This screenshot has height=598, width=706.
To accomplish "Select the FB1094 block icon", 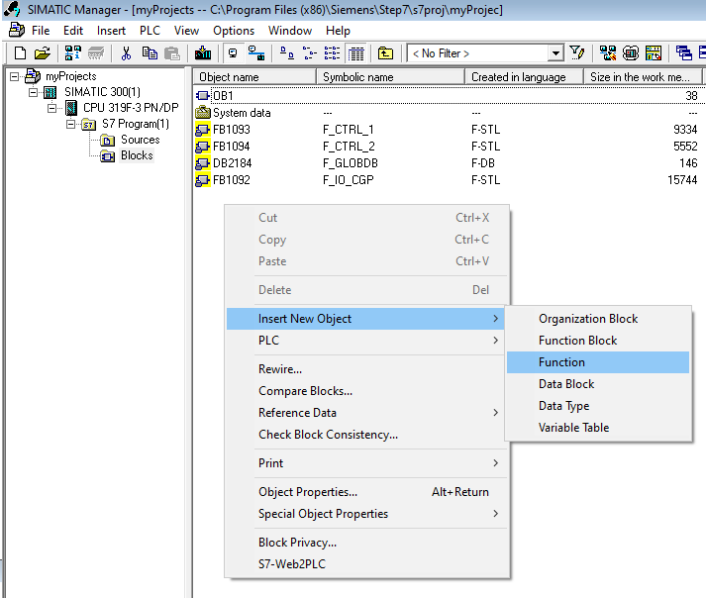I will (203, 147).
